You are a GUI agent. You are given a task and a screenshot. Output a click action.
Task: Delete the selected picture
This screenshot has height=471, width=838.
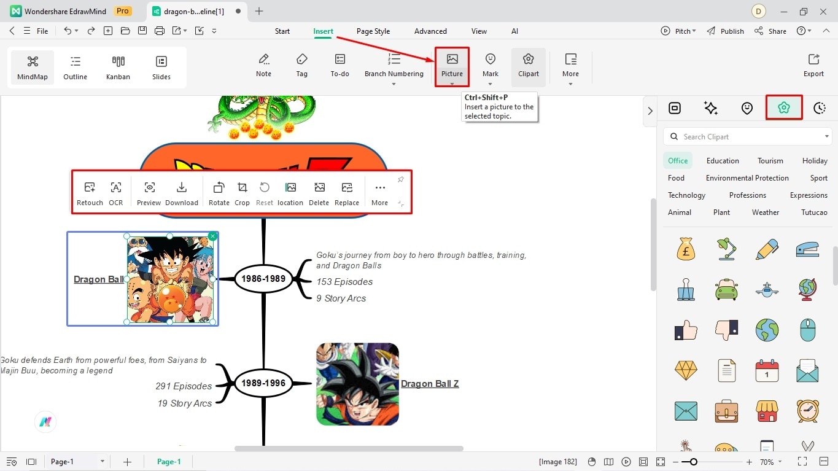[319, 193]
